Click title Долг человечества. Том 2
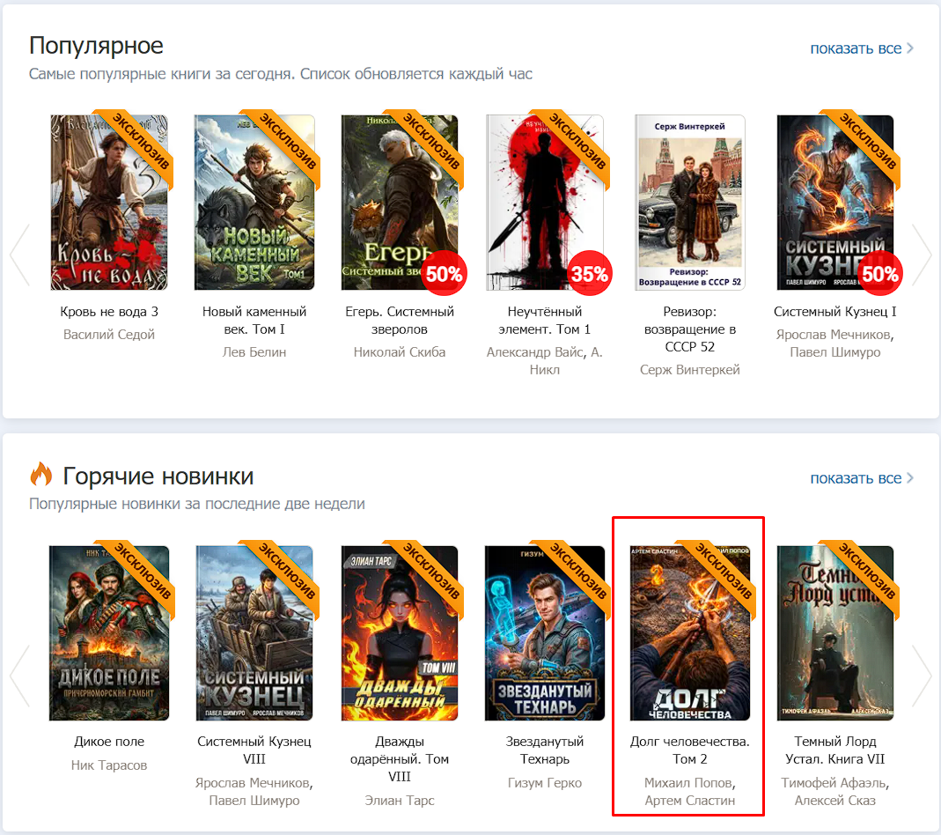The image size is (941, 835). (x=690, y=750)
